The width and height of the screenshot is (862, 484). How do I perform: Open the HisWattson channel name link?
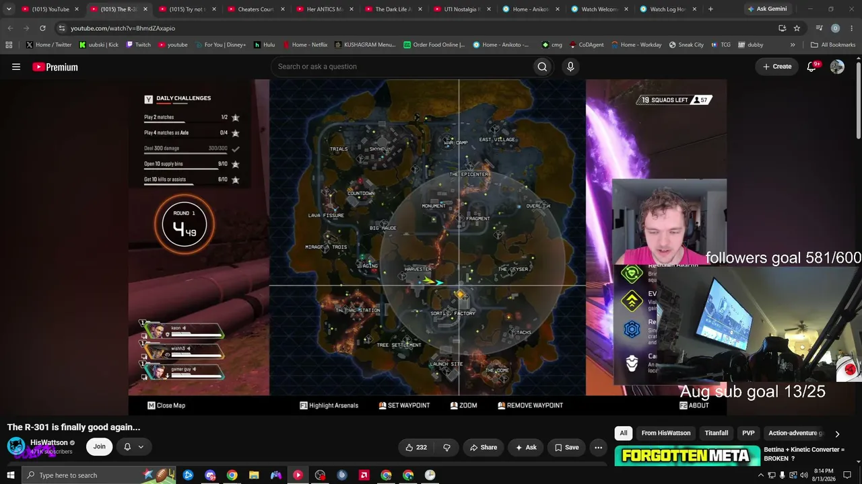click(49, 443)
